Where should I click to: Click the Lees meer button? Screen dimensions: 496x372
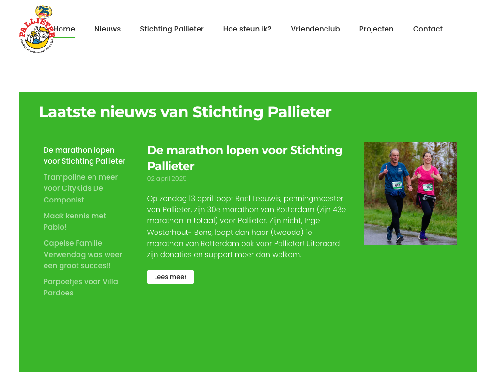[x=170, y=277]
